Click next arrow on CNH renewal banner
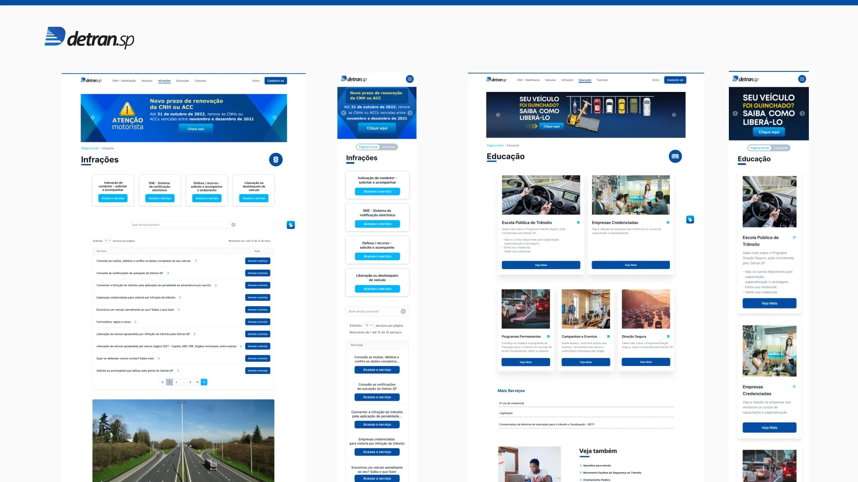Viewport: 858px width, 482px height. [274, 117]
